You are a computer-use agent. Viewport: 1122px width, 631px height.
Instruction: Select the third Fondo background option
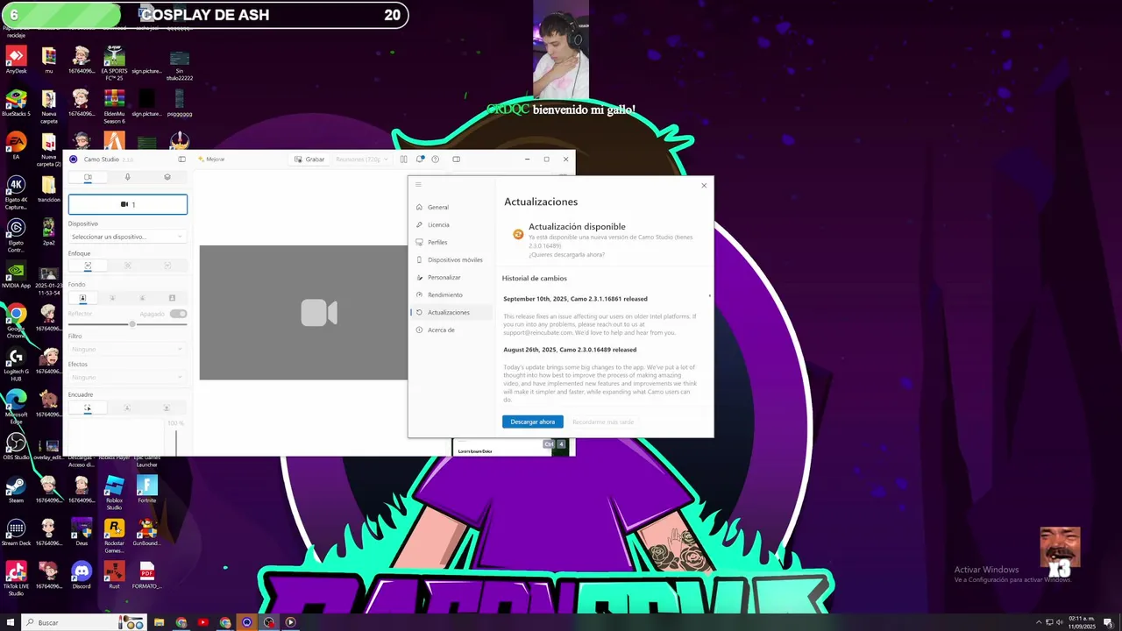142,298
